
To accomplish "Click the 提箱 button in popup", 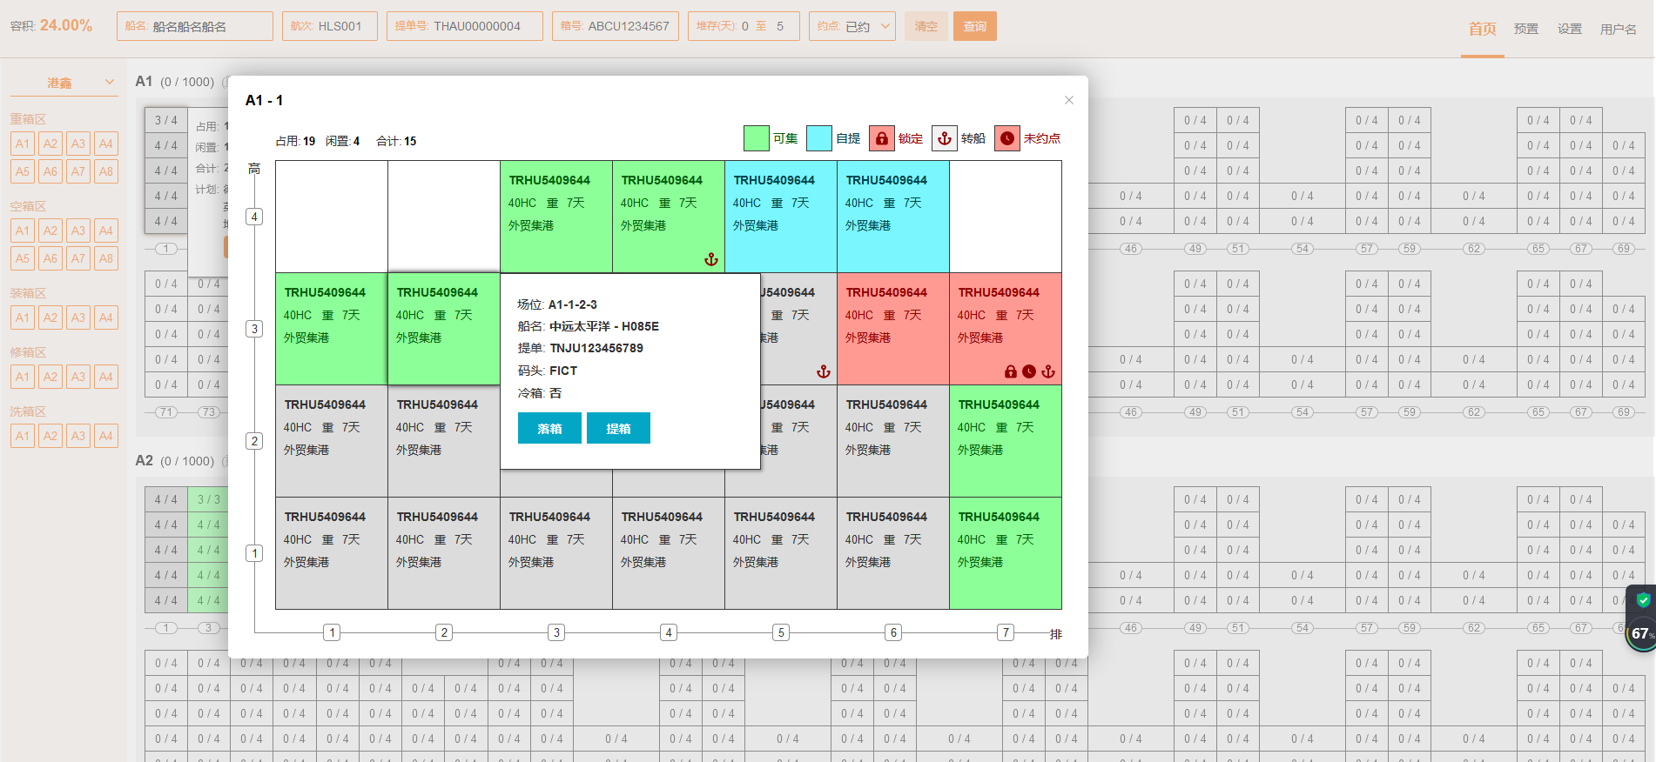I will (618, 428).
